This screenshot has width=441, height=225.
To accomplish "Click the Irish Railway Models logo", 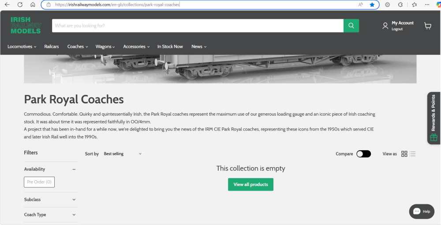I will [x=26, y=25].
